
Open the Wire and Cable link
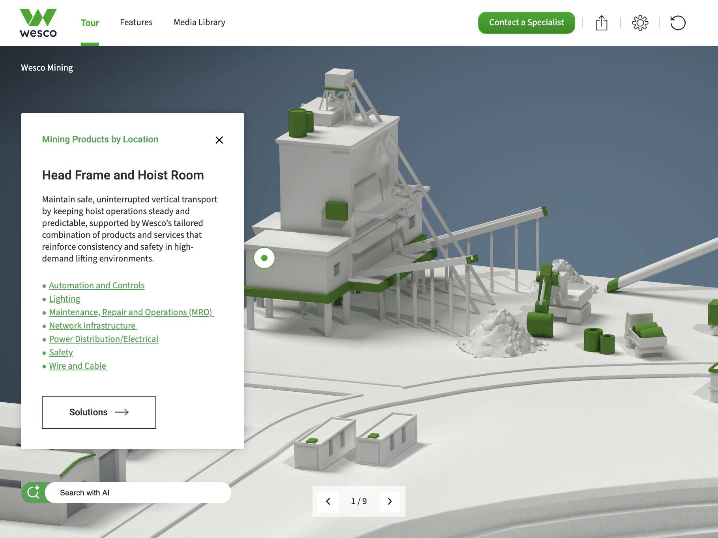[79, 366]
